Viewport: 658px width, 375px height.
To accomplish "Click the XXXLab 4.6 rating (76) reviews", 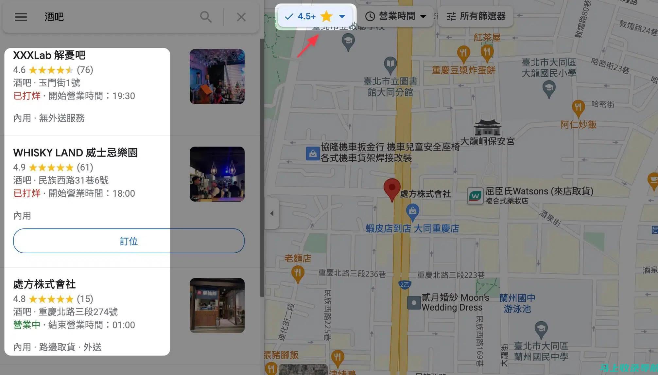I will pyautogui.click(x=53, y=70).
